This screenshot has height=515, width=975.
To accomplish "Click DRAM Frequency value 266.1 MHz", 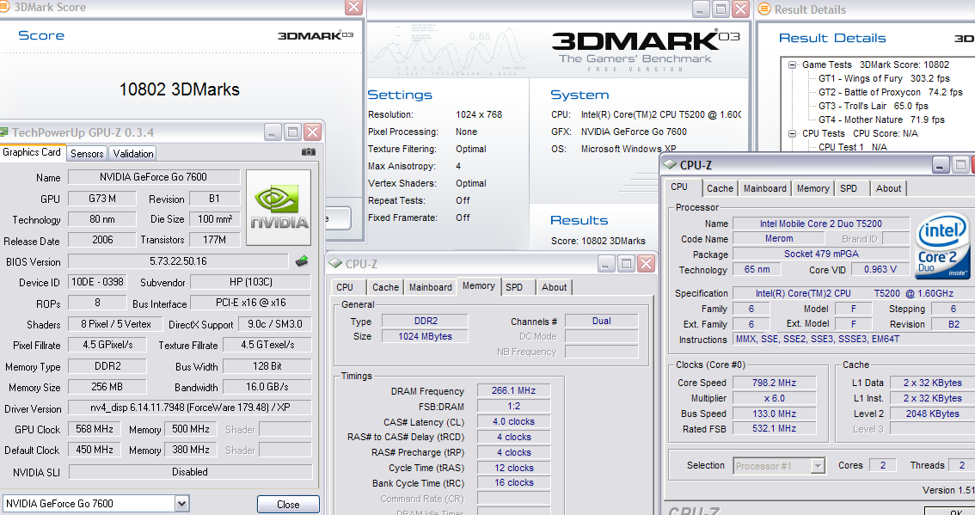I will tap(513, 390).
